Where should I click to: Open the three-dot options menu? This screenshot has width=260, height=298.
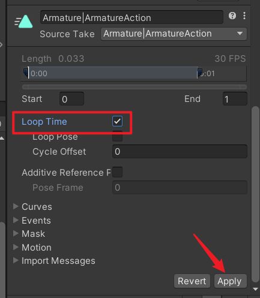244,16
